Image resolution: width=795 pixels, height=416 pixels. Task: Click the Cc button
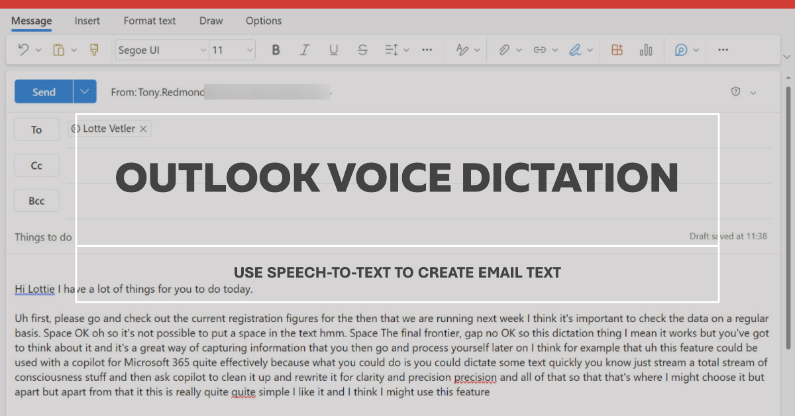pos(37,166)
